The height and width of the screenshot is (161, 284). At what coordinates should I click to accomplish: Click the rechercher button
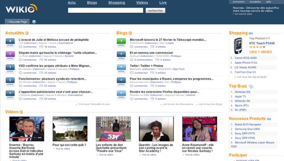click(x=155, y=11)
